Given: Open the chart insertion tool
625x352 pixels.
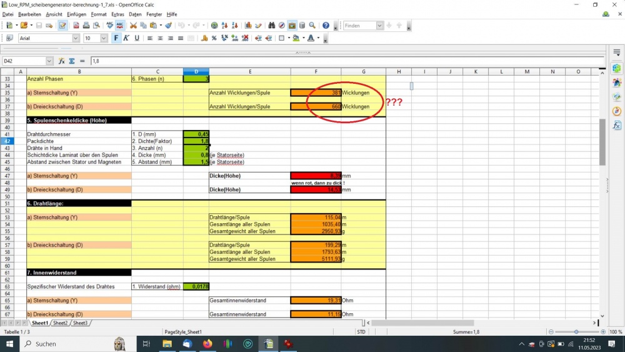Looking at the screenshot, I should (248, 26).
